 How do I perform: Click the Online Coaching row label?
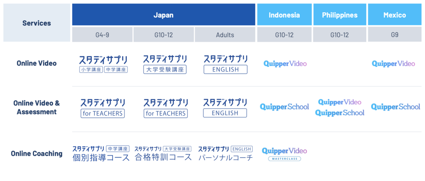point(37,154)
